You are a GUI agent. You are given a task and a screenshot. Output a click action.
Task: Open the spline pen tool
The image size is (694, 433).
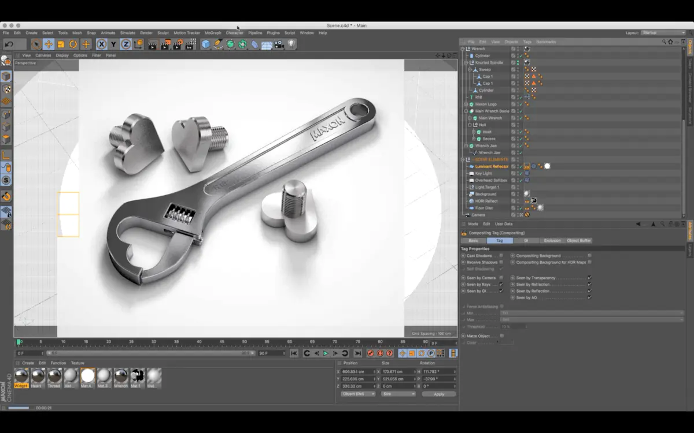coord(218,44)
